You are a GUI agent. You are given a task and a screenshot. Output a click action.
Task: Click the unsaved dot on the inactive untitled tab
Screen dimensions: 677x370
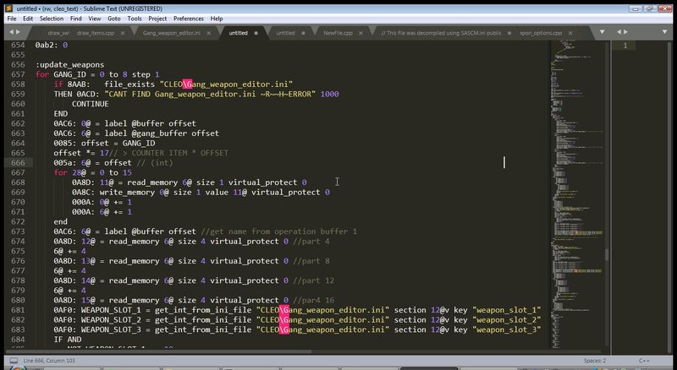pyautogui.click(x=303, y=33)
